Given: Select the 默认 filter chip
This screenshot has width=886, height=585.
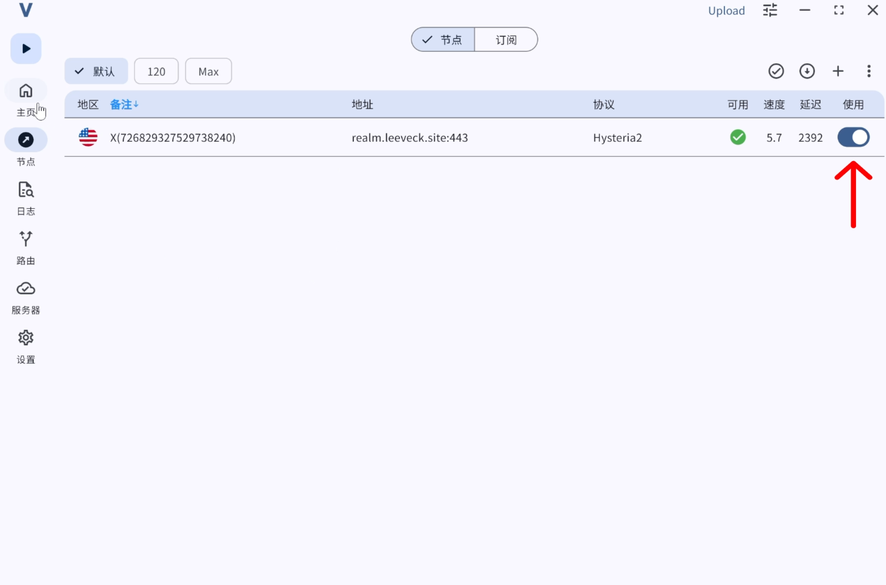Looking at the screenshot, I should pos(96,71).
